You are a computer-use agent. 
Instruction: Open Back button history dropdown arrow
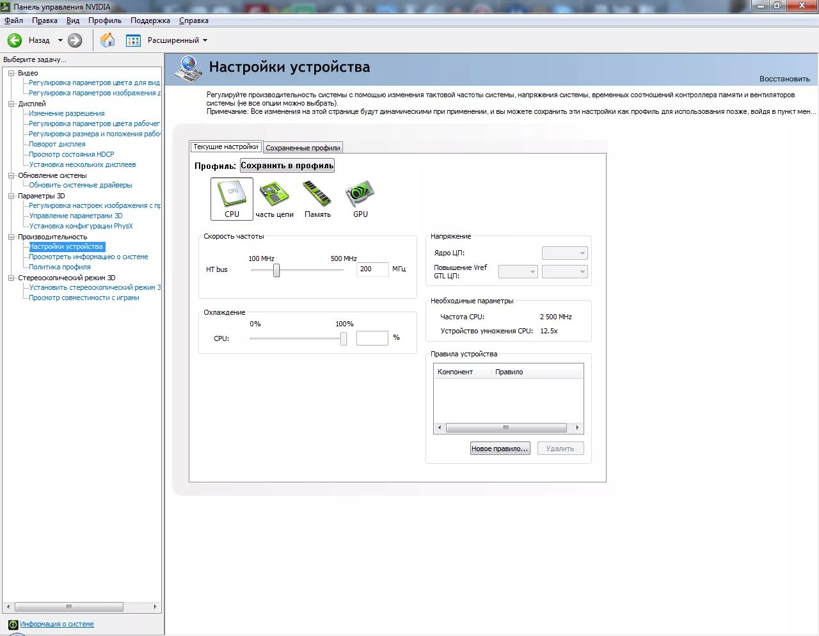[x=60, y=40]
